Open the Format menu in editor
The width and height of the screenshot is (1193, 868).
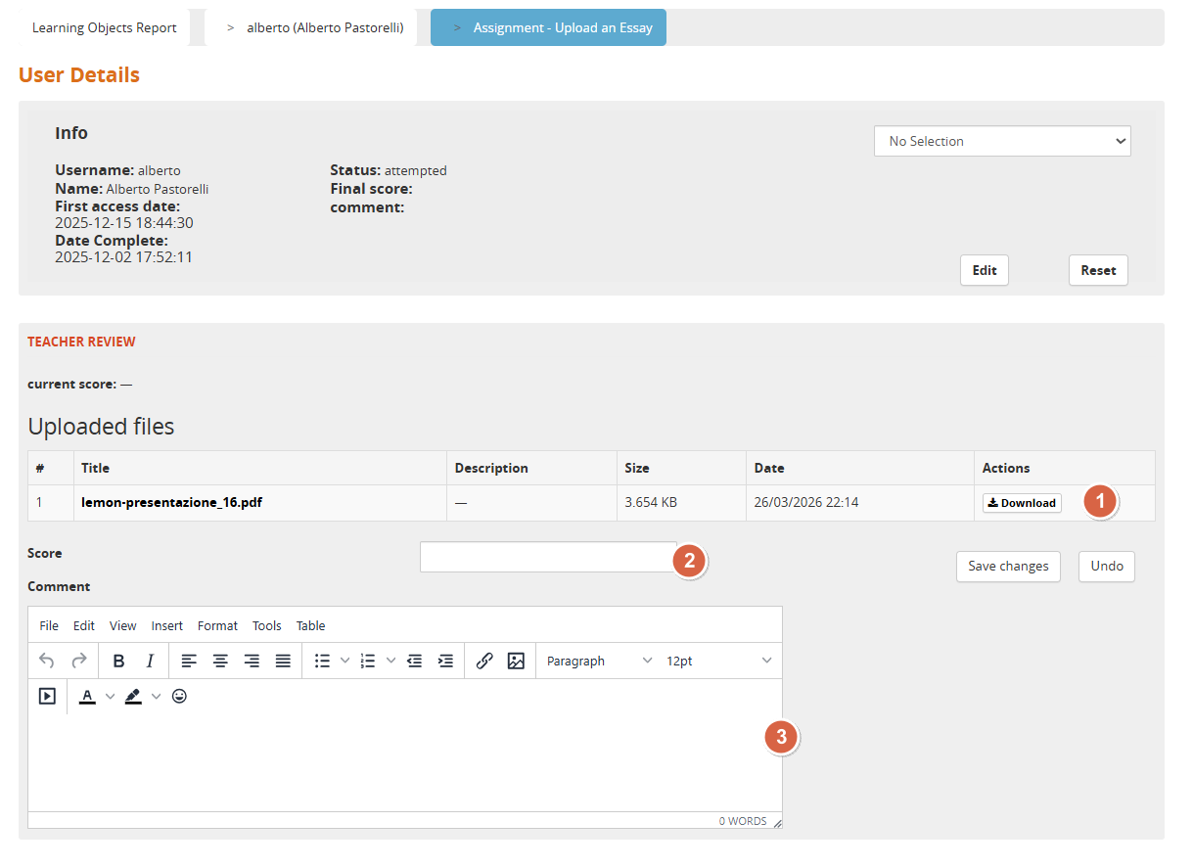click(x=217, y=625)
